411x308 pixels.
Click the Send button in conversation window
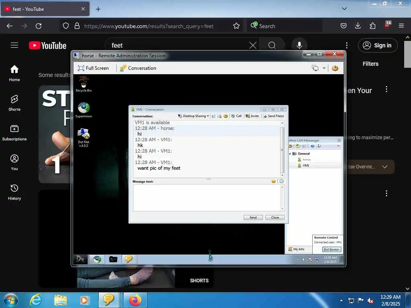253,217
